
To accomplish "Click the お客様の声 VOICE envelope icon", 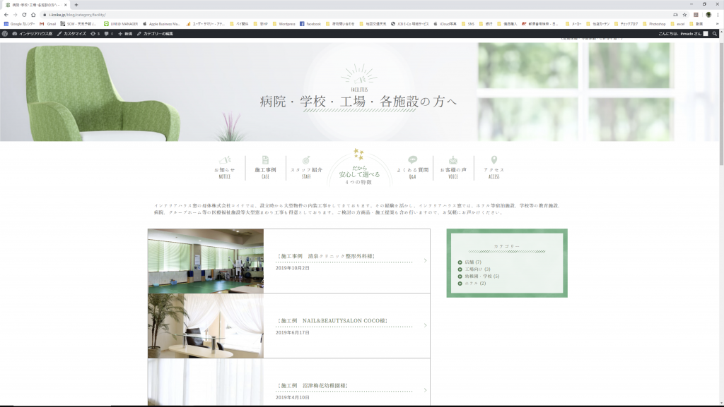I will (x=453, y=159).
